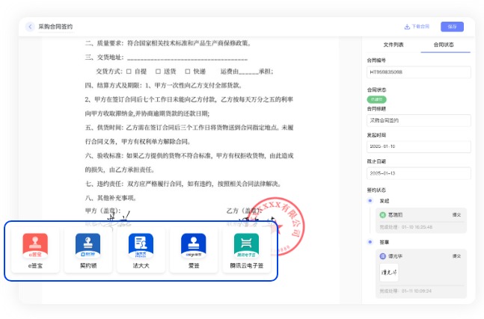Click the 下载合同 link
Viewport: 484px width, 319px height.
pyautogui.click(x=420, y=26)
